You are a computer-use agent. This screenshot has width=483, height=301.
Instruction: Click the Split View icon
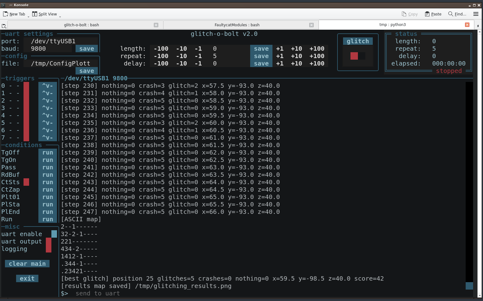(x=35, y=14)
